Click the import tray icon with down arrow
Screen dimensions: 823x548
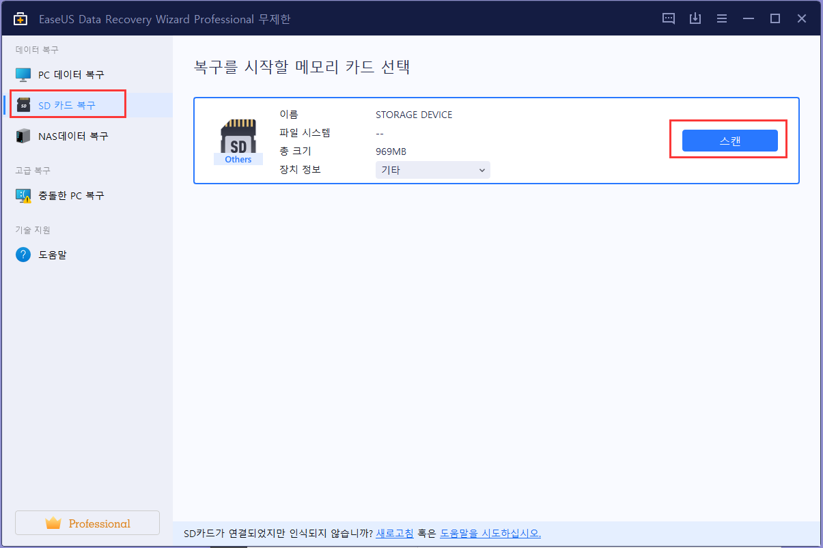click(x=695, y=18)
